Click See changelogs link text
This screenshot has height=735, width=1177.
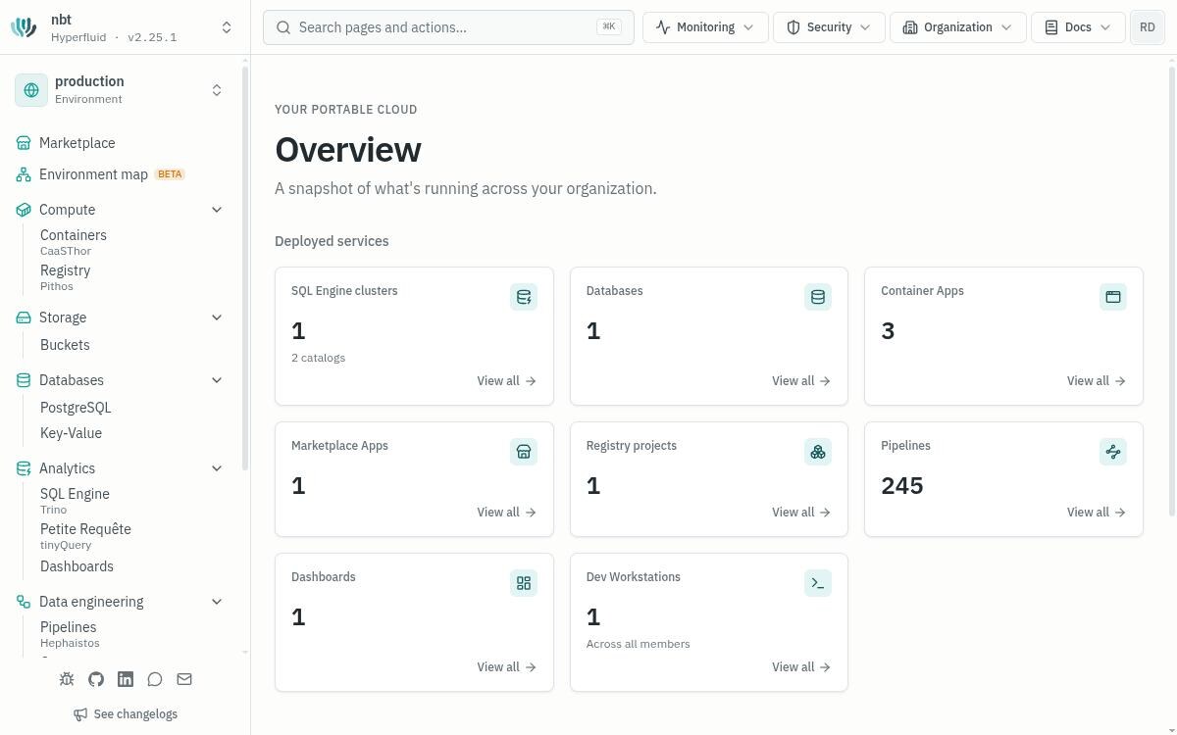pyautogui.click(x=135, y=714)
